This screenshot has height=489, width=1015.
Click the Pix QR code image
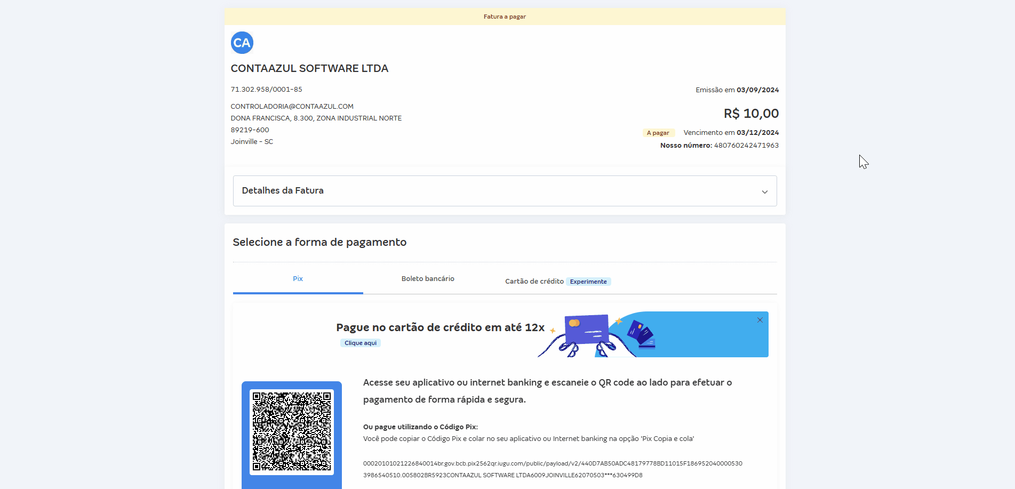pos(292,432)
